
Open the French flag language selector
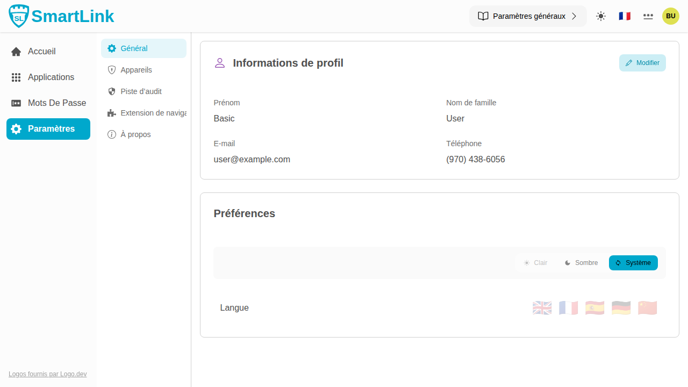click(x=625, y=16)
